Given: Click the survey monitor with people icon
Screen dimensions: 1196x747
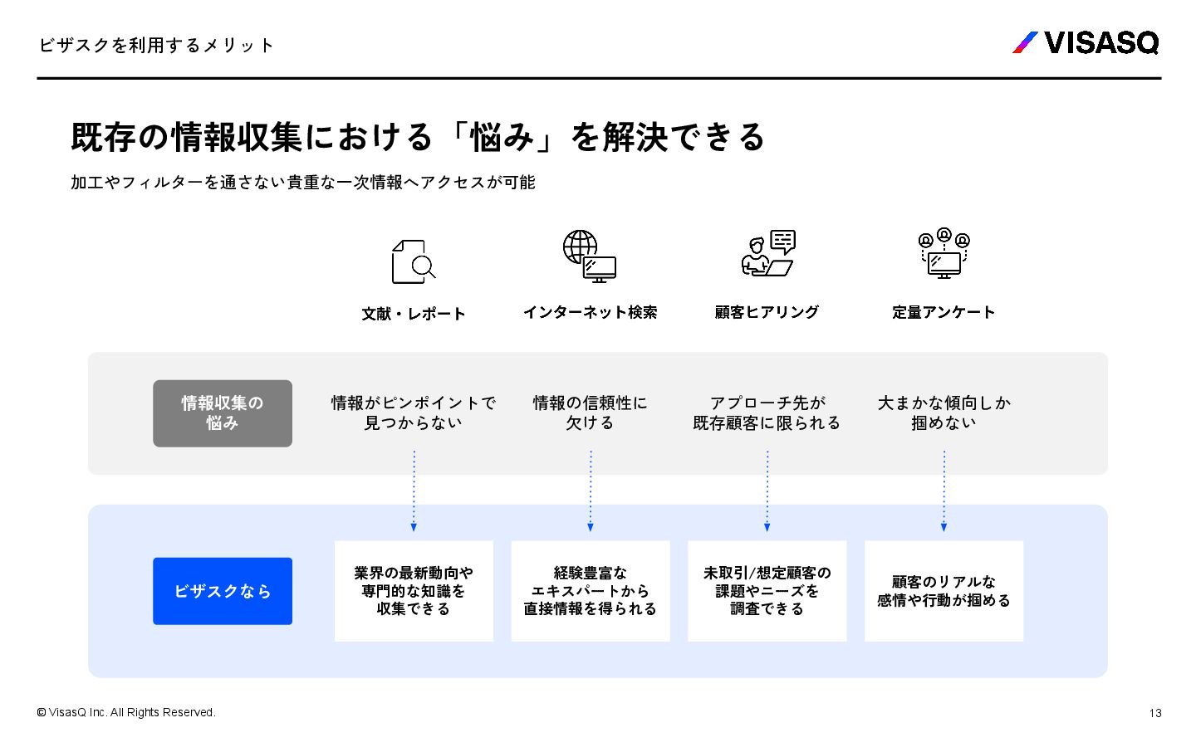Looking at the screenshot, I should (944, 252).
